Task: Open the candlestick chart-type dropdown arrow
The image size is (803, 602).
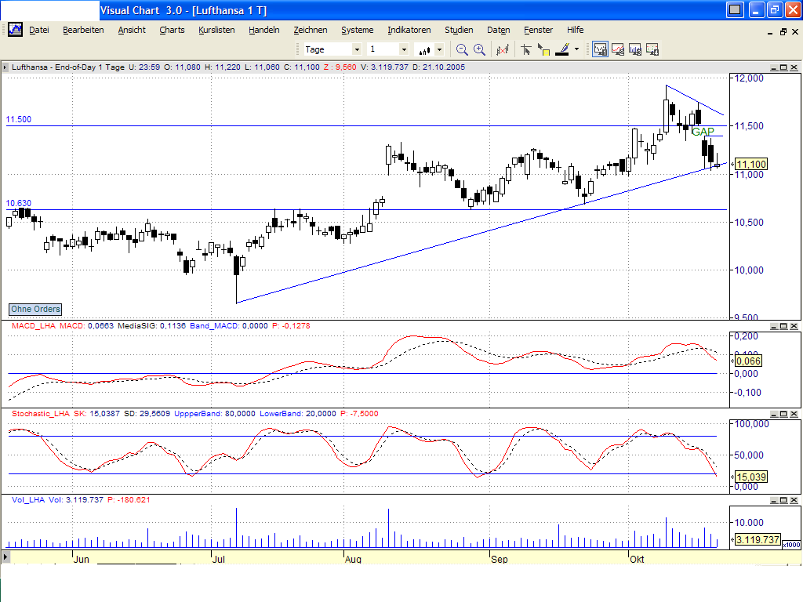Action: (439, 49)
